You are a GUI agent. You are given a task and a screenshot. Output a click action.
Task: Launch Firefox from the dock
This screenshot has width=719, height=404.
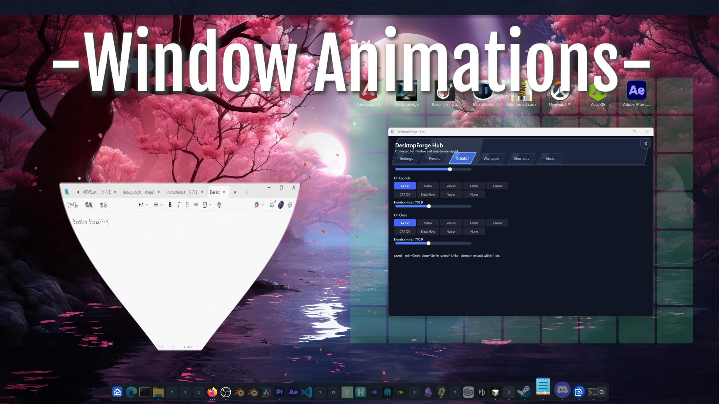(212, 392)
